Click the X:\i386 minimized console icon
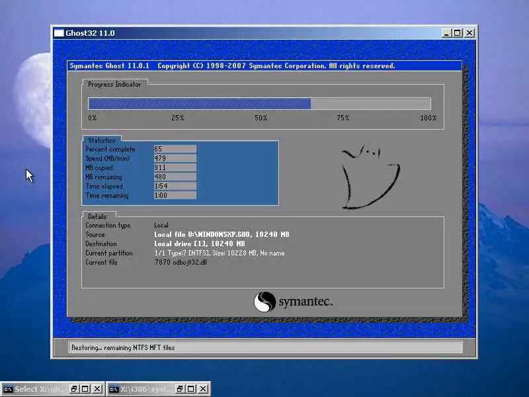 click(114, 389)
